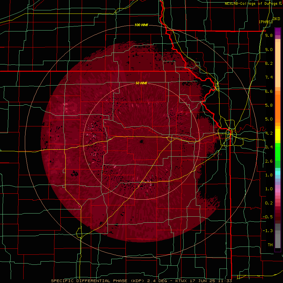Click the 5.0 value on the color scale
This screenshot has height=283, width=283.
click(269, 119)
